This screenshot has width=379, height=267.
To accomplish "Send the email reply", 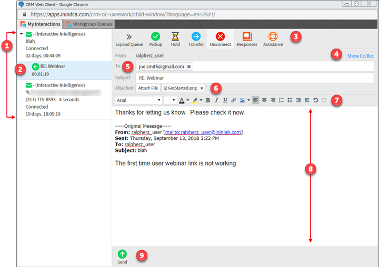I will [122, 254].
